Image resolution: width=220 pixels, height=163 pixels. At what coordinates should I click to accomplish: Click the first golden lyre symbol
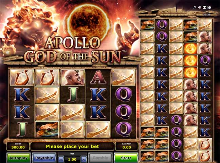22,77
